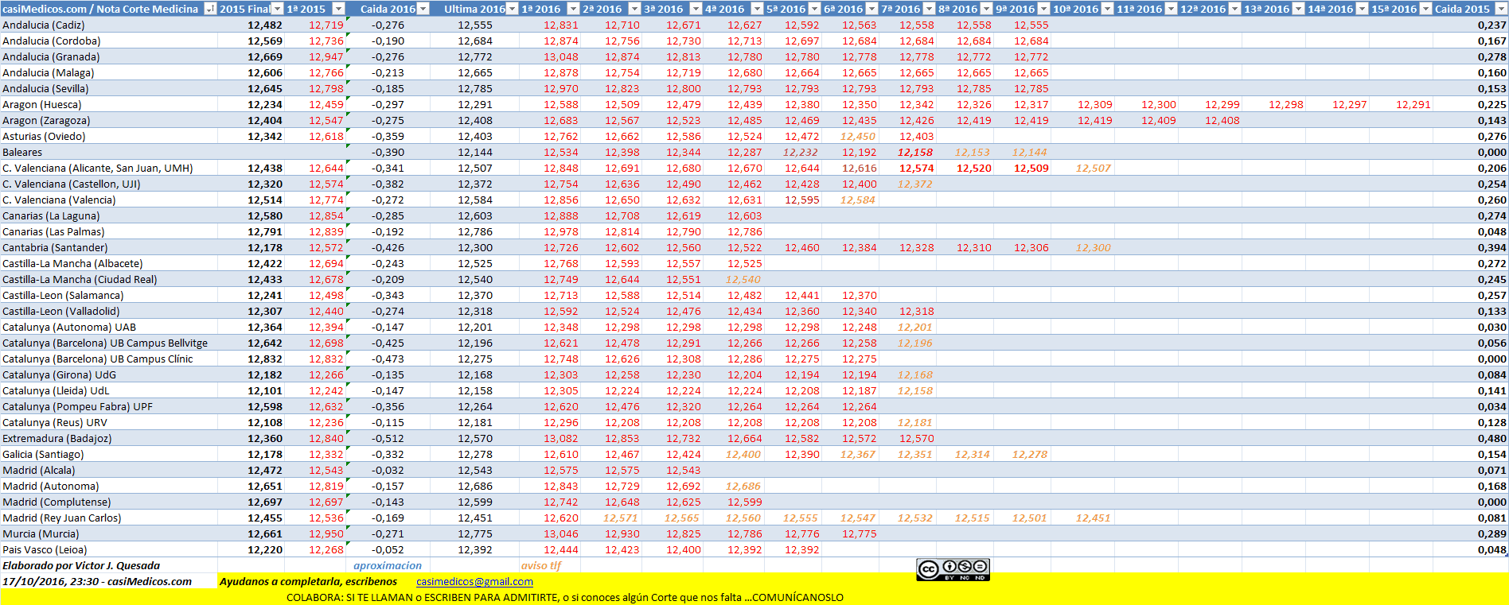Open the 2015 Final column filter dropdown
This screenshot has width=1509, height=605.
pos(278,9)
